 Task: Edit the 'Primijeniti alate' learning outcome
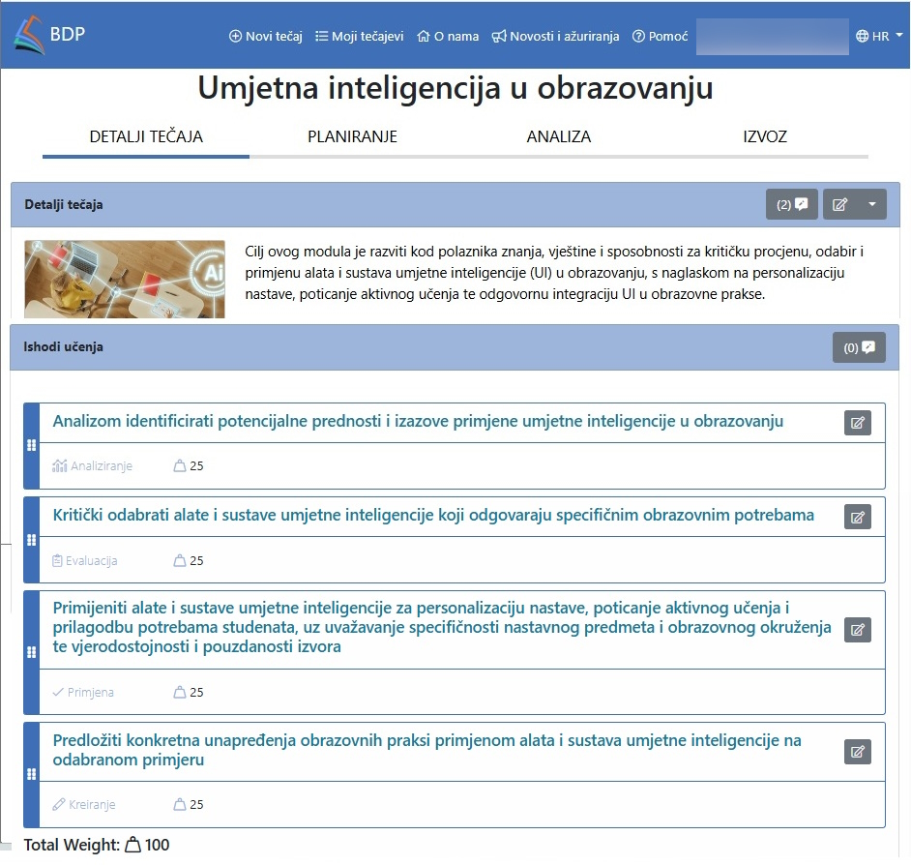pyautogui.click(x=857, y=630)
